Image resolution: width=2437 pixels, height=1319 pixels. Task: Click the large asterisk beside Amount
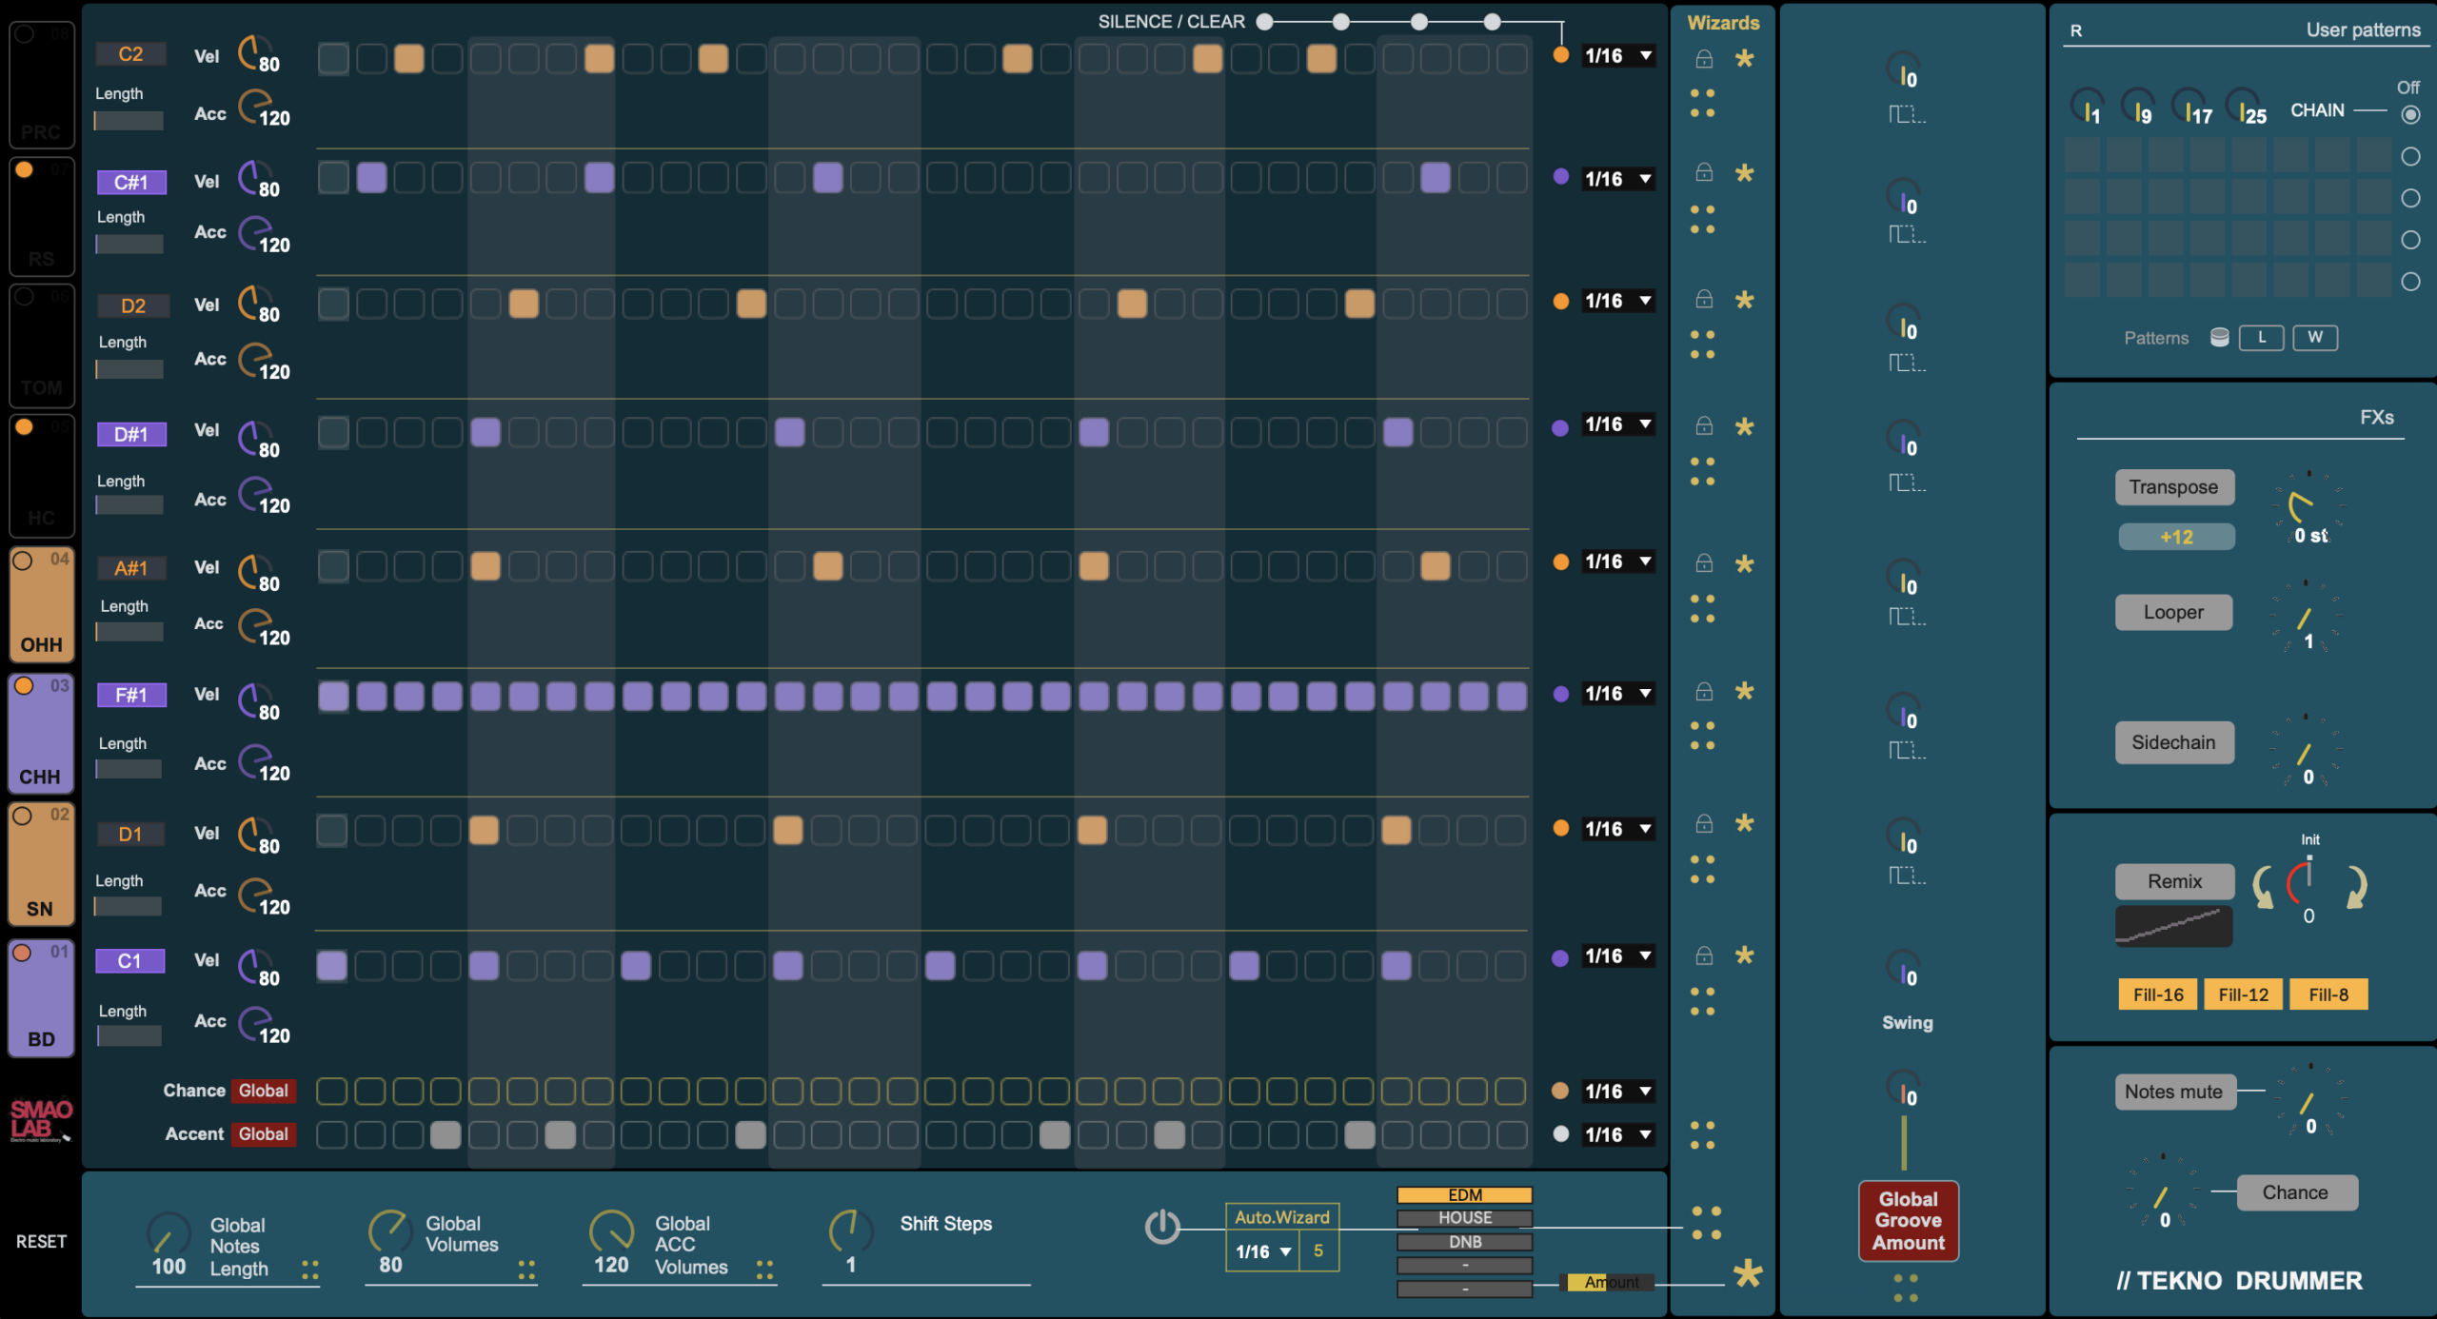tap(1748, 1273)
